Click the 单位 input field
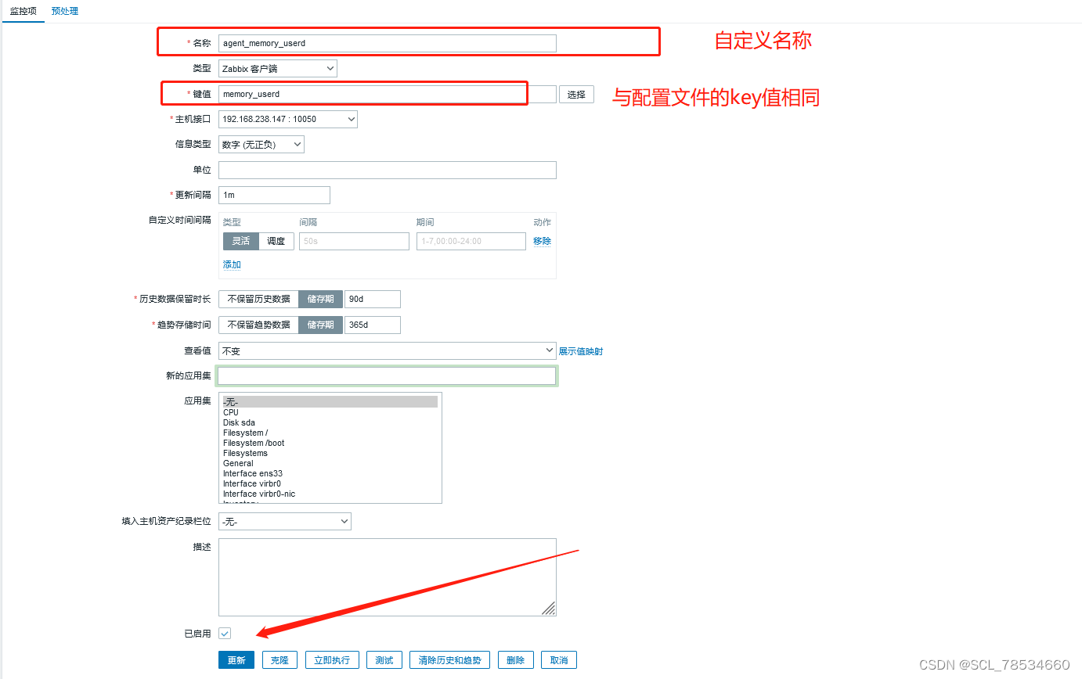Screen dimensions: 1082x679 tap(388, 170)
